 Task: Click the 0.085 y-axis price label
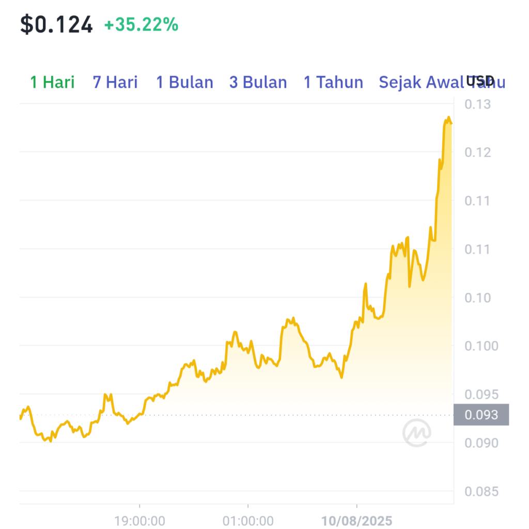pyautogui.click(x=481, y=492)
